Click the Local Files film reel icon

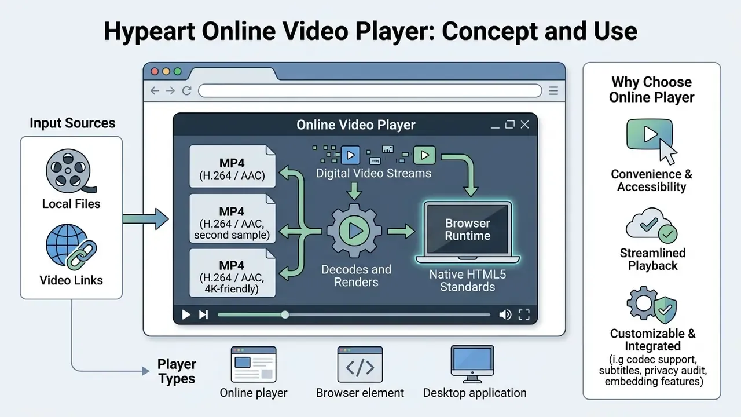71,171
